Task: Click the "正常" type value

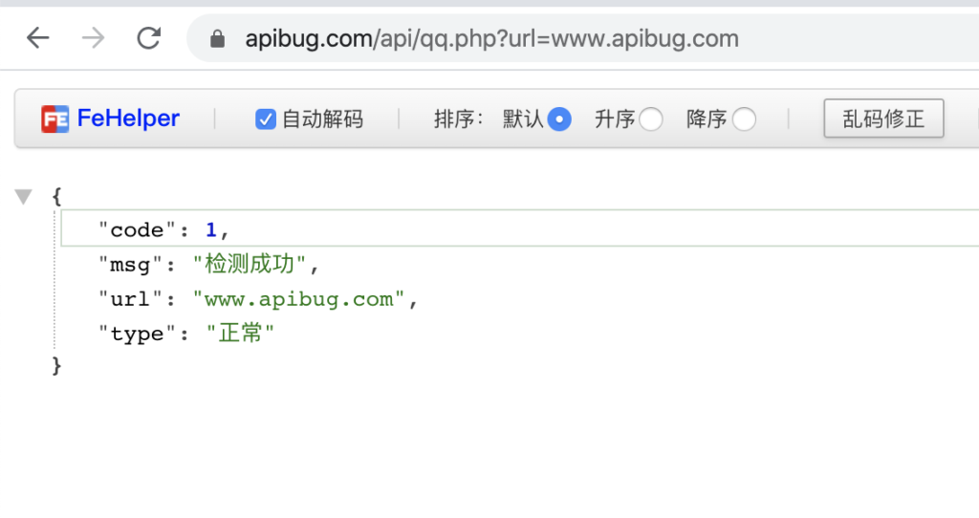Action: [x=241, y=334]
